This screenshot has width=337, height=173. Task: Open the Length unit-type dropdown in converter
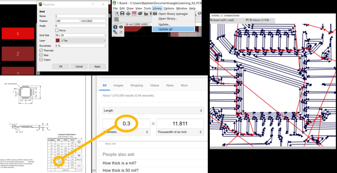[153, 110]
